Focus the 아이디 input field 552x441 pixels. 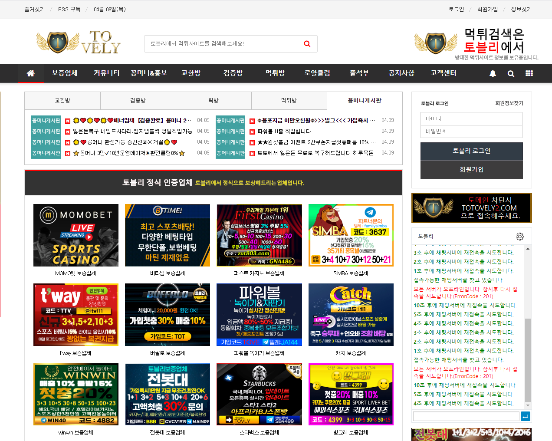pyautogui.click(x=471, y=118)
